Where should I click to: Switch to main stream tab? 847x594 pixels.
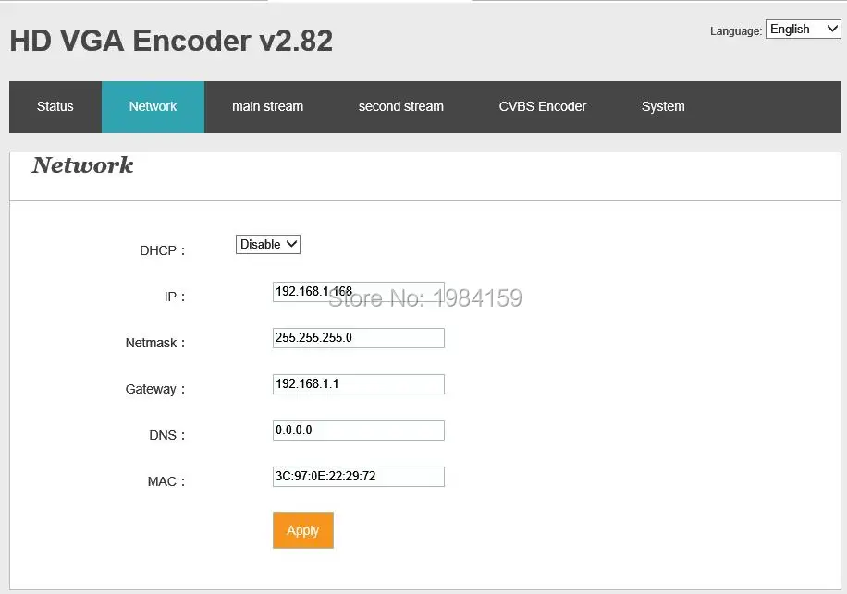coord(267,107)
